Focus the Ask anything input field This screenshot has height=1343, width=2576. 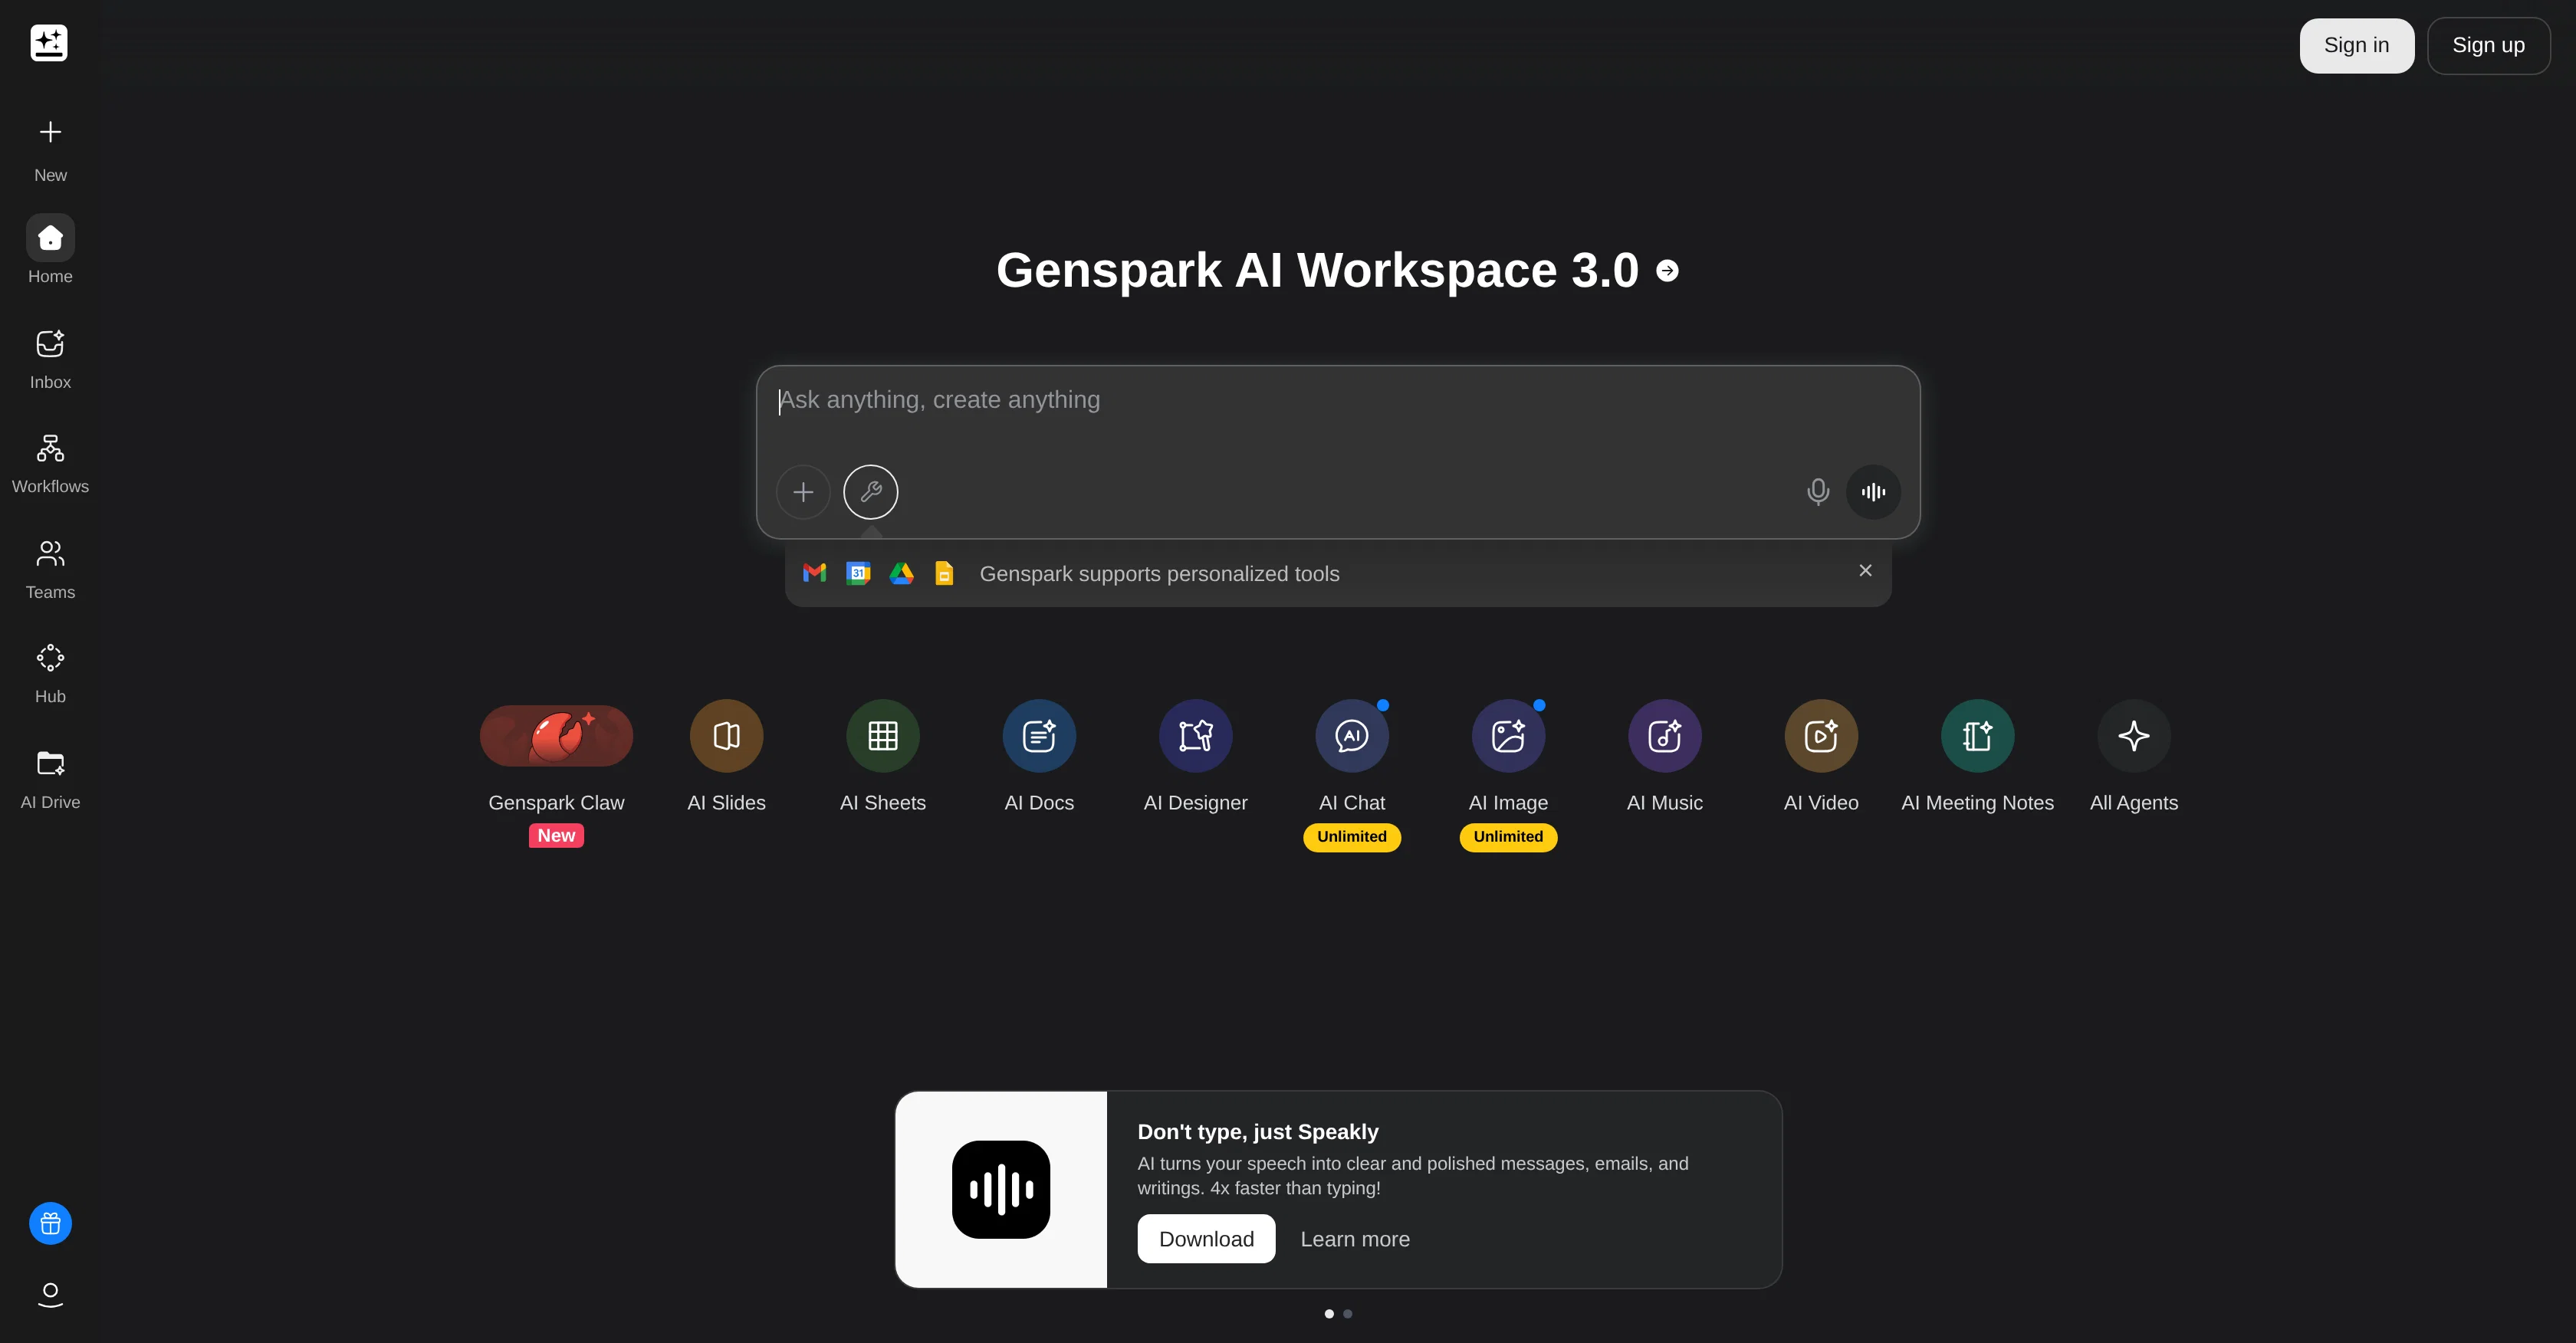tap(1338, 400)
